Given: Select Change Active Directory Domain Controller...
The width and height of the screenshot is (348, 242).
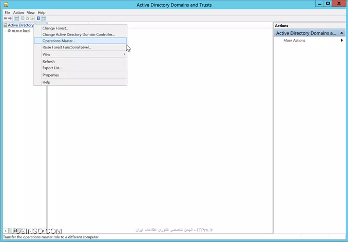Looking at the screenshot, I should coord(81,34).
